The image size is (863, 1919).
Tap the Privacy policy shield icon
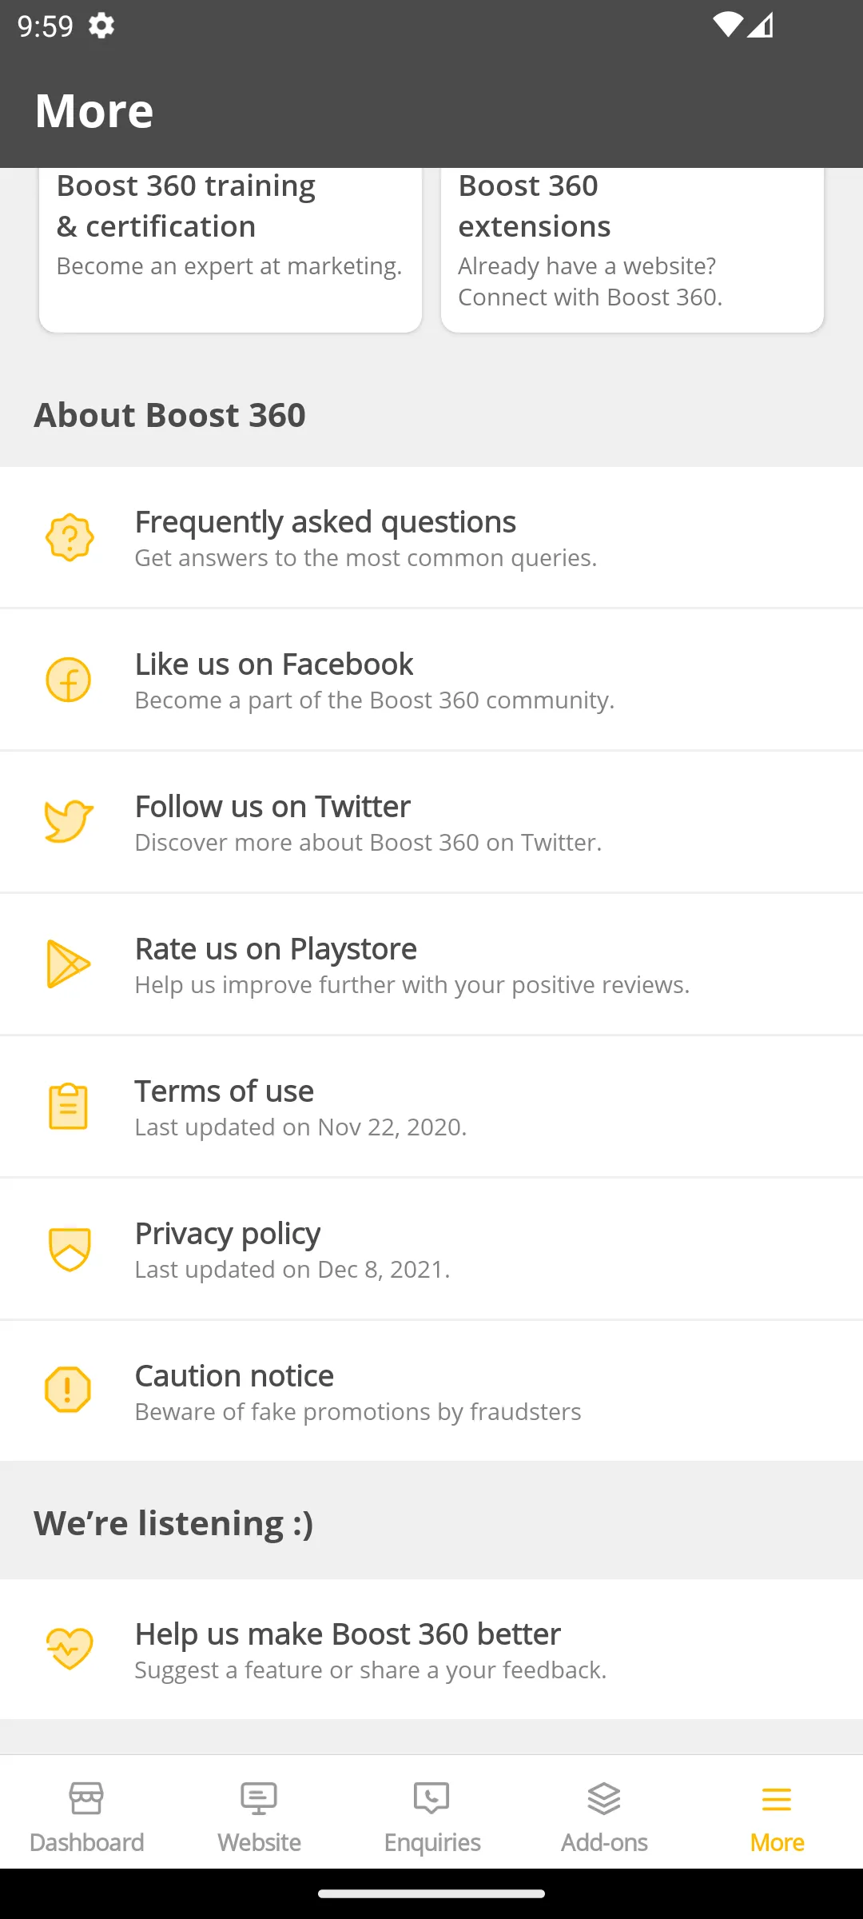click(70, 1248)
